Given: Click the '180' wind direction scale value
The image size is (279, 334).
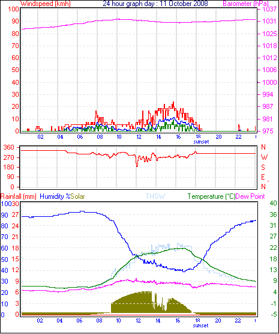Looking at the screenshot, I should click(x=9, y=168).
